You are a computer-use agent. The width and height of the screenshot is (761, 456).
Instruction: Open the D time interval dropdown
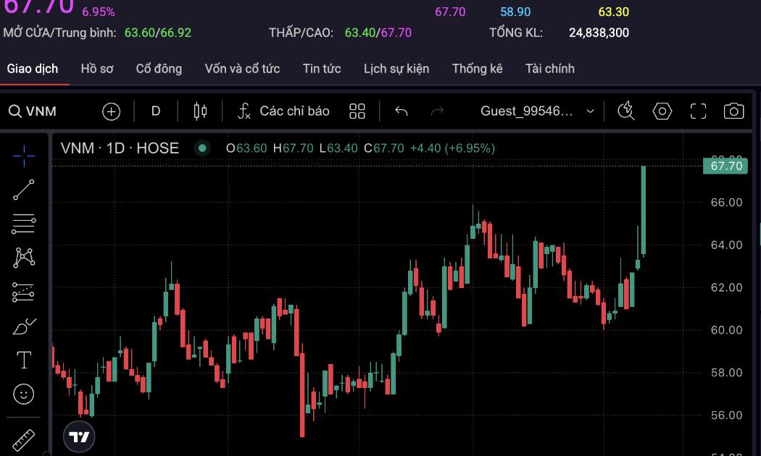click(156, 111)
